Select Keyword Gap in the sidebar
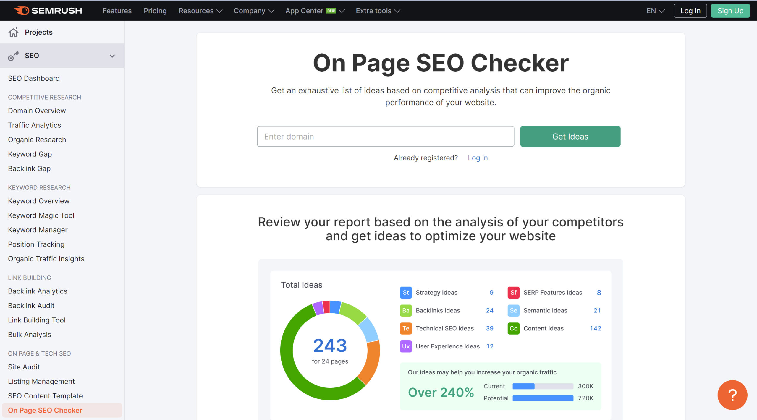 pos(30,154)
